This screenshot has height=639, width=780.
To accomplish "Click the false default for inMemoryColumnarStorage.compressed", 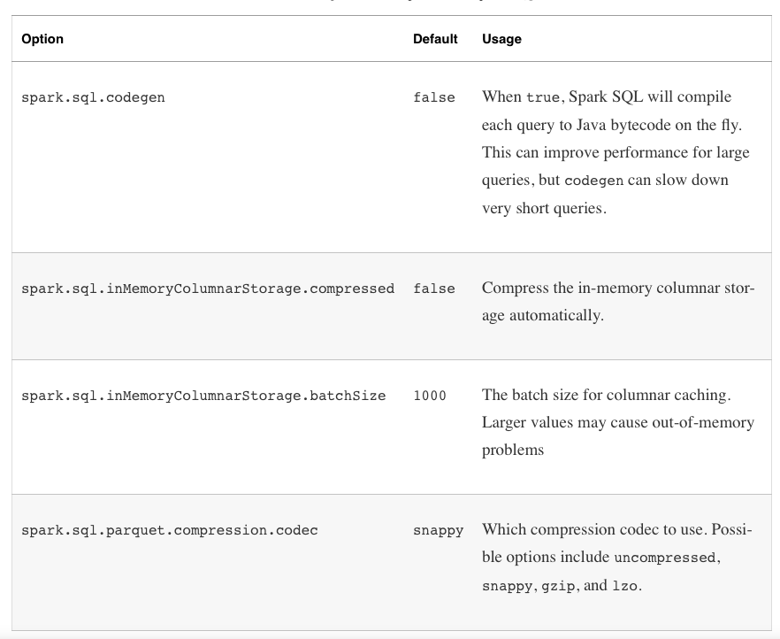I will (x=434, y=289).
